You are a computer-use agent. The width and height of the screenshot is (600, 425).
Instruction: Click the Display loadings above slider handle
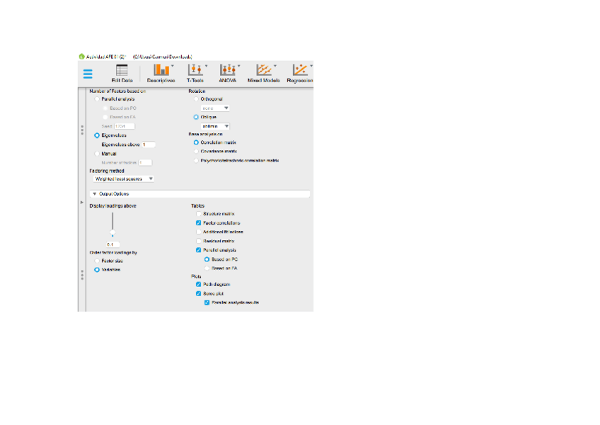[112, 232]
